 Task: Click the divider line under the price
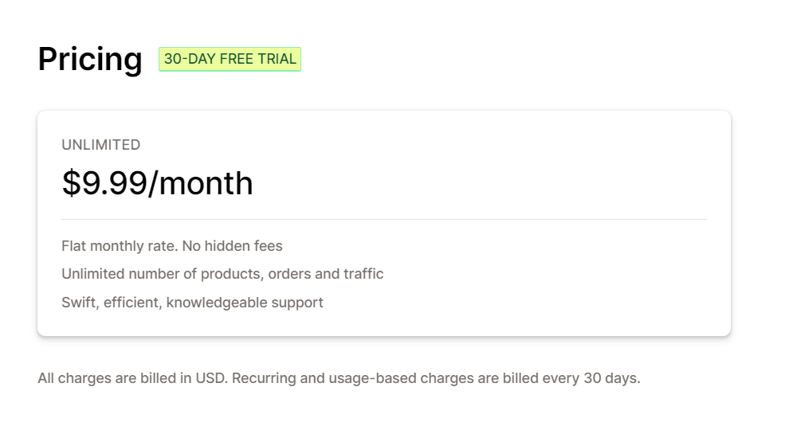click(x=384, y=219)
